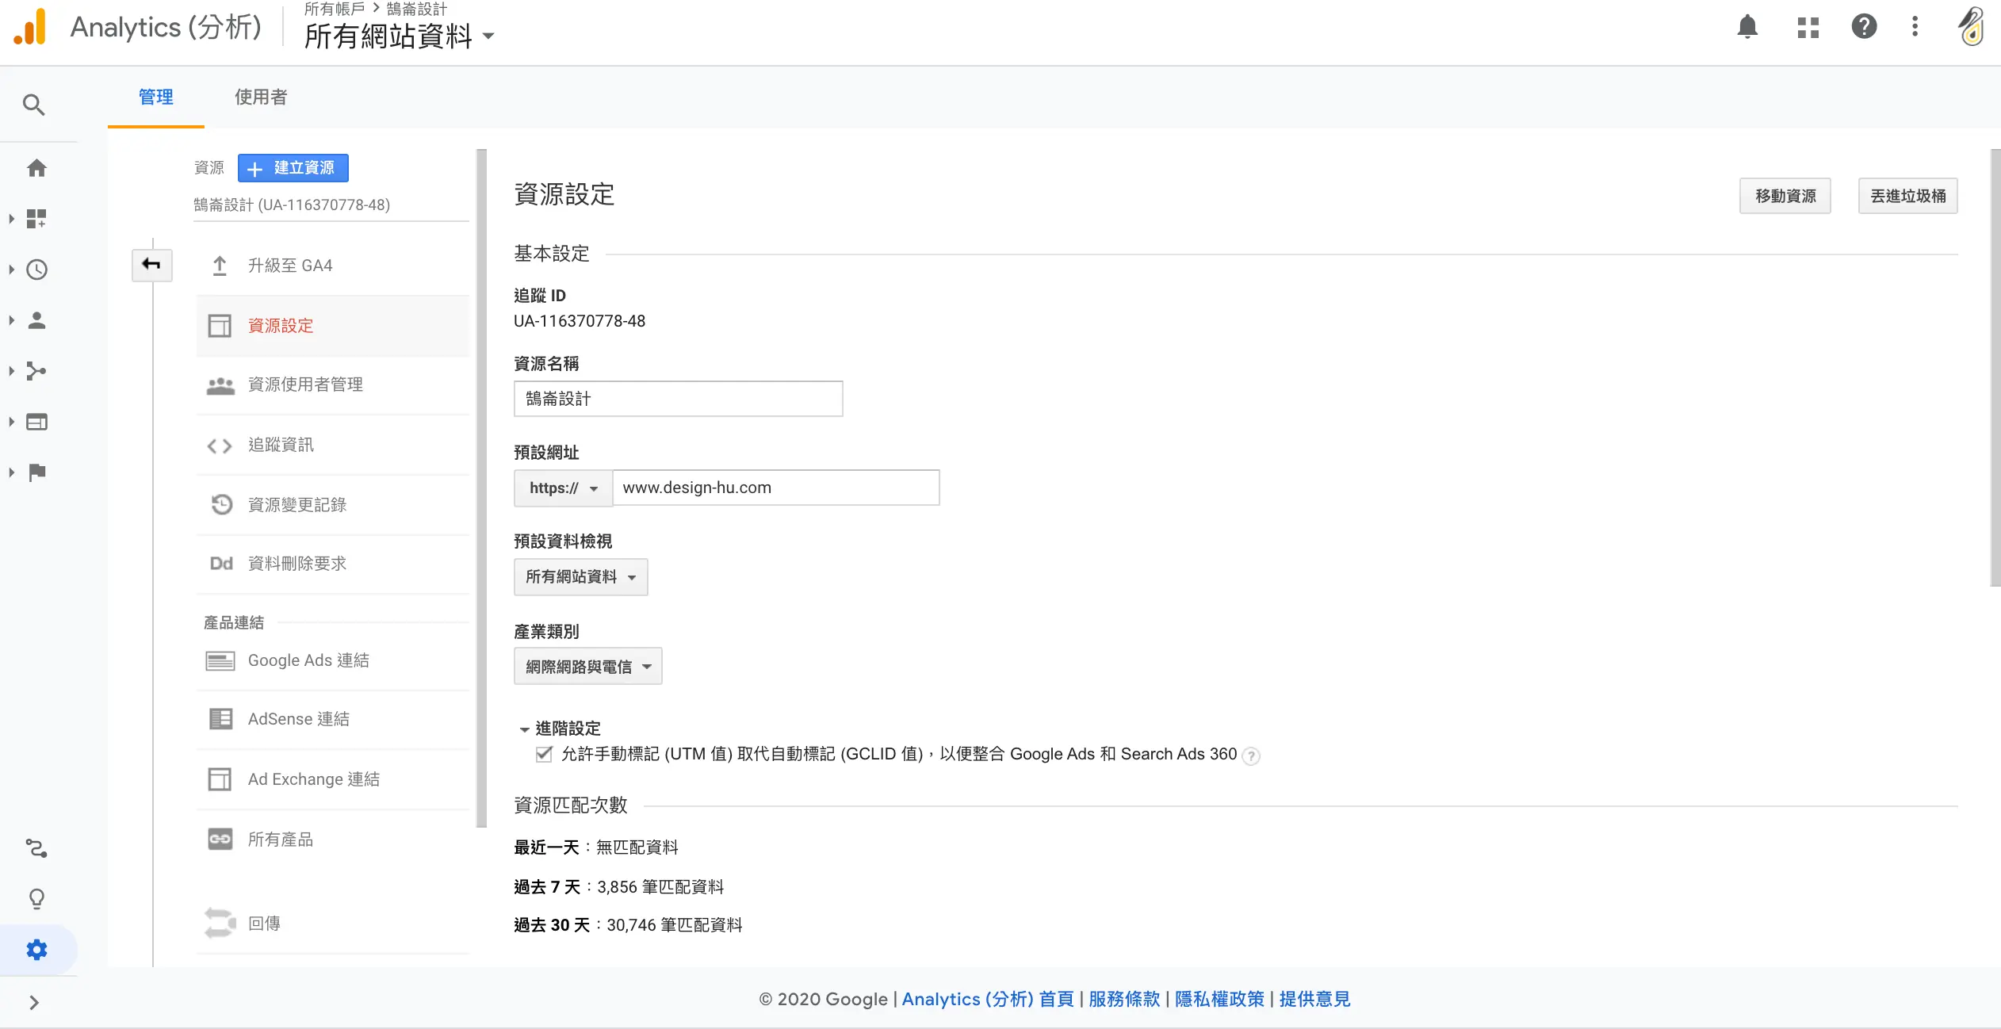The width and height of the screenshot is (2001, 1029).
Task: Open the notifications bell
Action: coord(1747,27)
